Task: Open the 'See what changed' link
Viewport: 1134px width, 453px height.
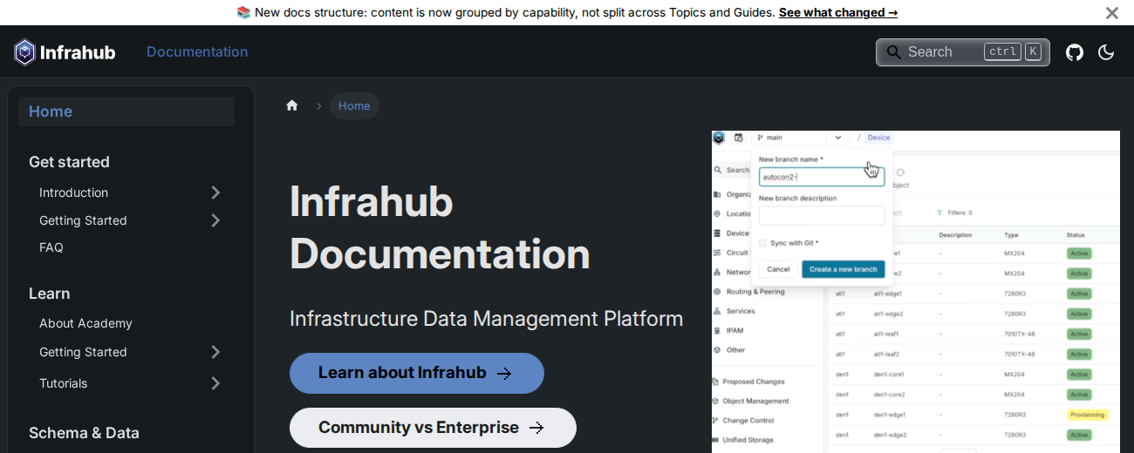Action: click(838, 12)
